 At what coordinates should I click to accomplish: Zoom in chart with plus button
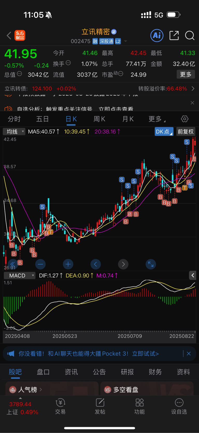coord(68,264)
